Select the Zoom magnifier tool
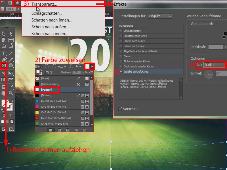This screenshot has width=227, height=170. pyautogui.click(x=11, y=93)
